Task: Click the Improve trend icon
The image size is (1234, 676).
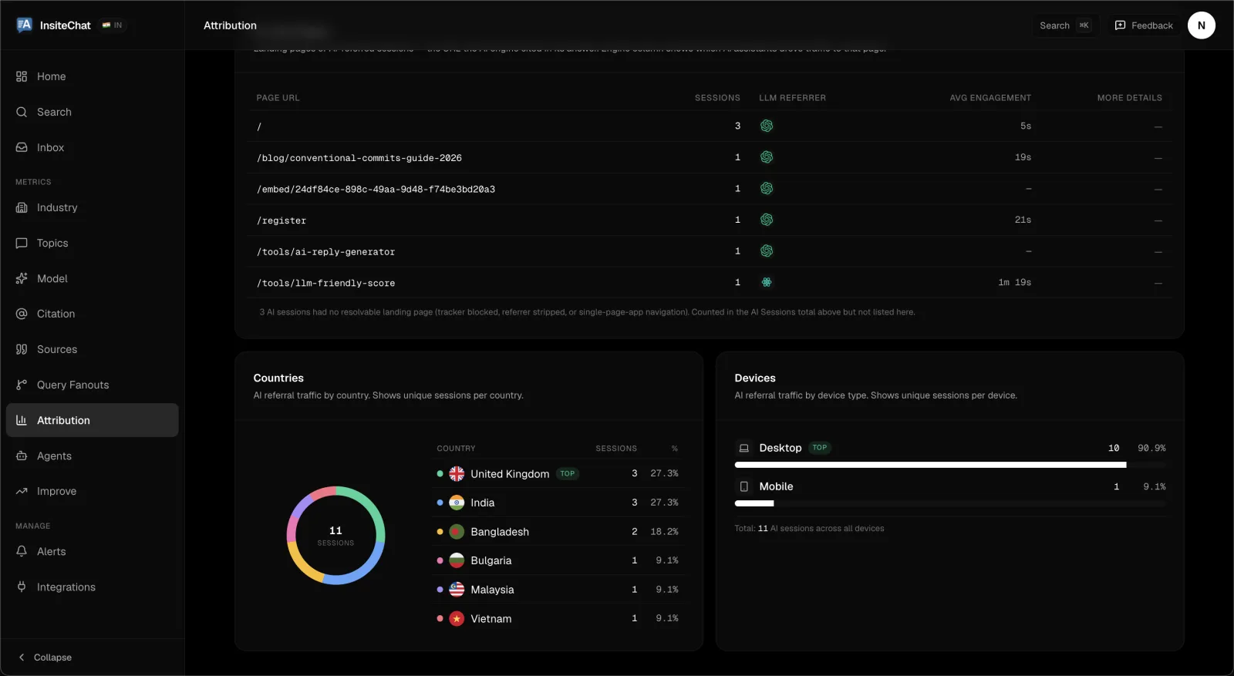Action: pyautogui.click(x=22, y=491)
